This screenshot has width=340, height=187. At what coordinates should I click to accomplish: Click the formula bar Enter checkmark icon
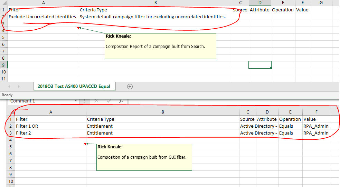click(109, 101)
